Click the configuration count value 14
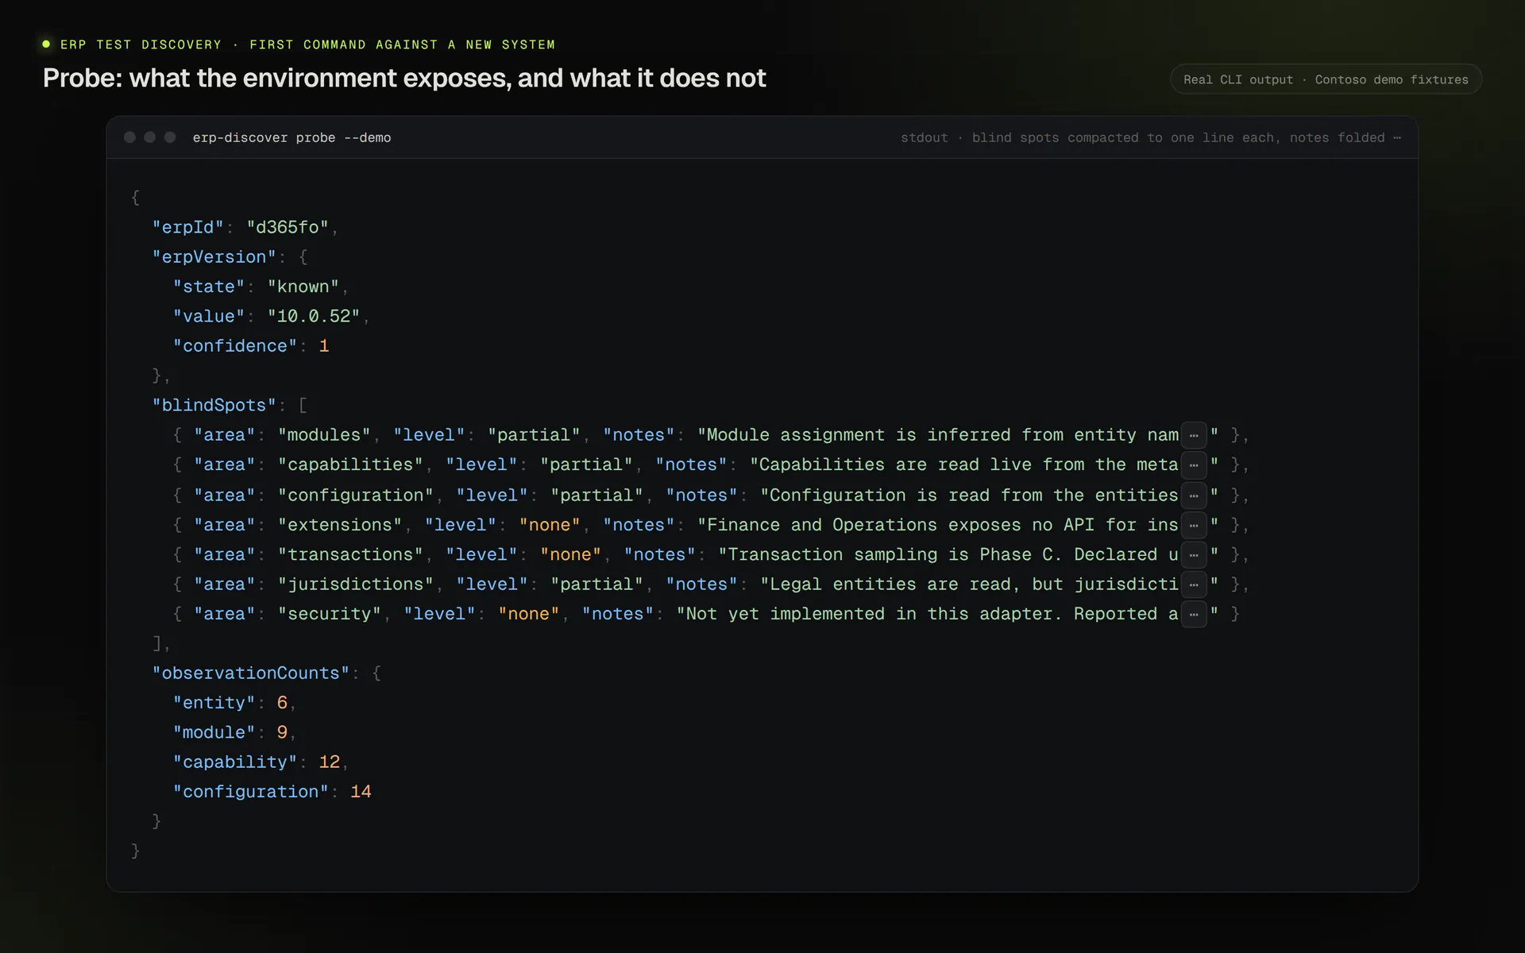Screen dimensions: 1525x953 pyautogui.click(x=361, y=792)
